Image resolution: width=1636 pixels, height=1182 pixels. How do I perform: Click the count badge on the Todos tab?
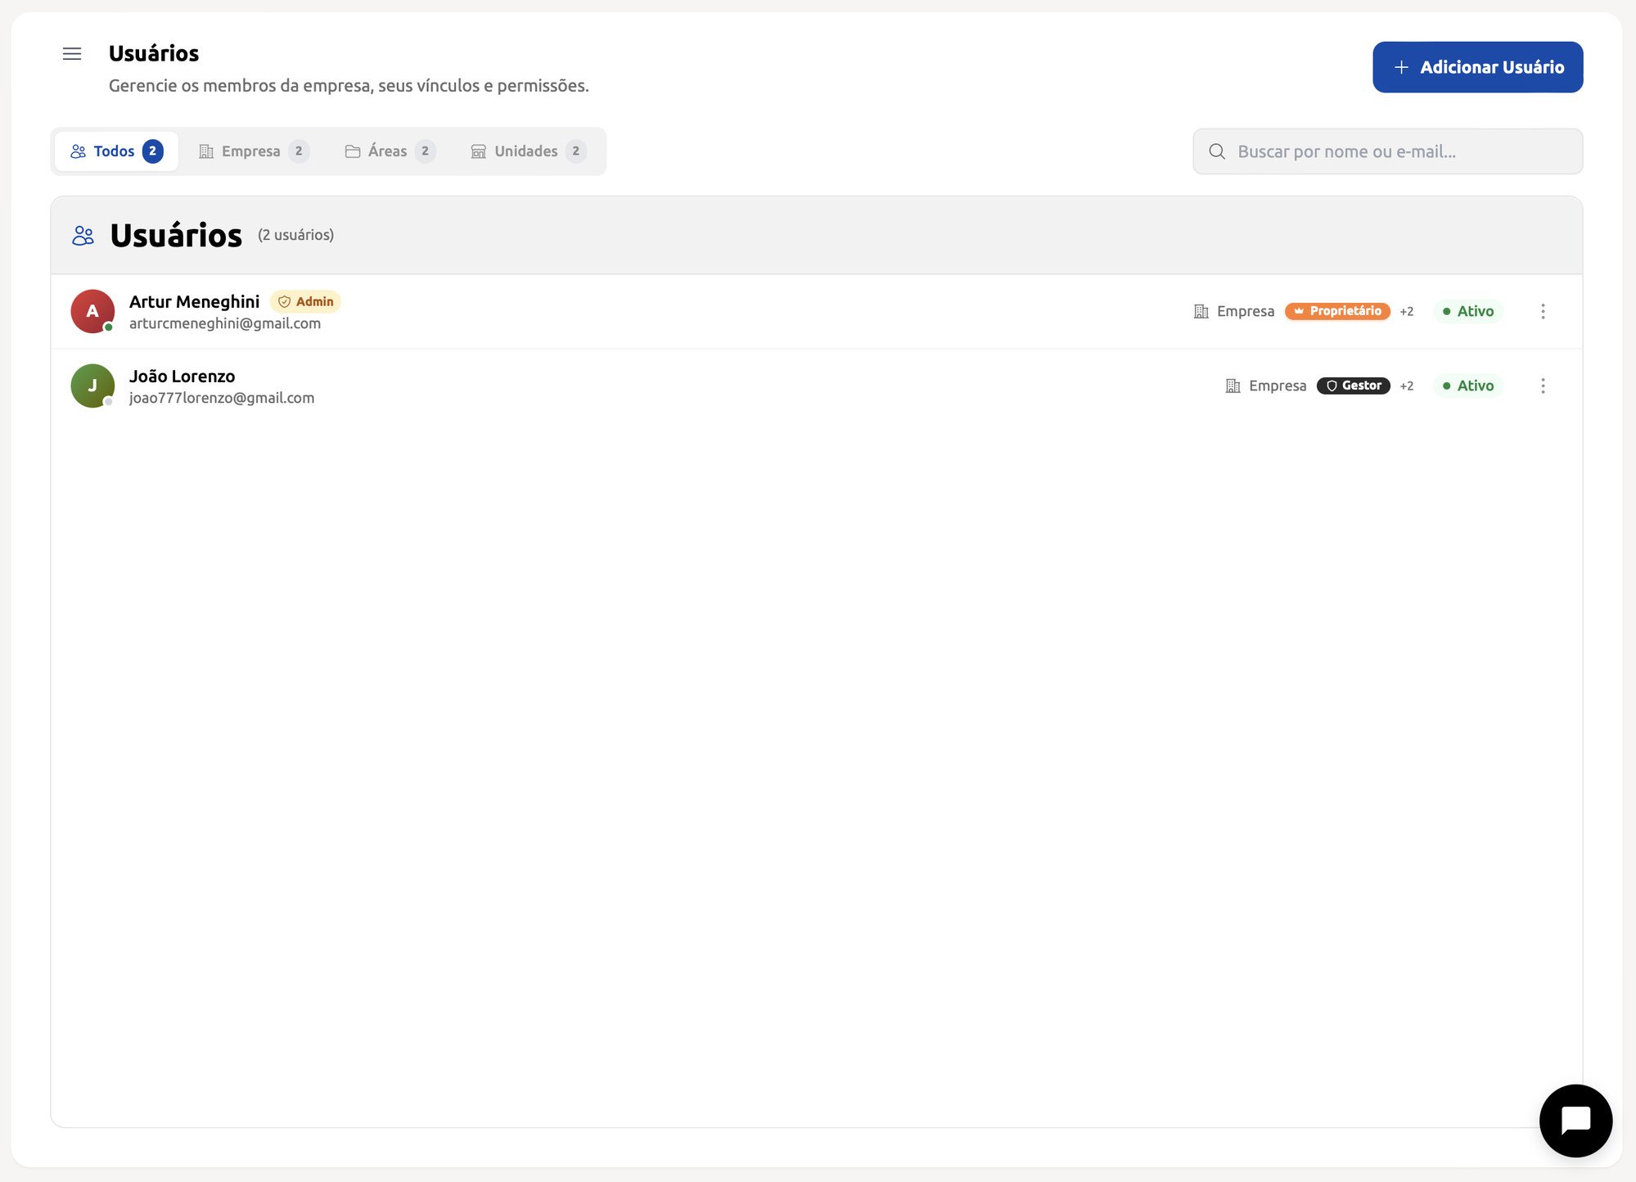tap(152, 151)
